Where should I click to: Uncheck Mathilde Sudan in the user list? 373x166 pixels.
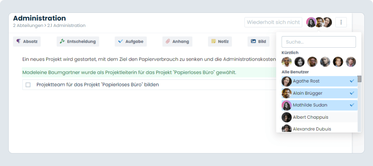click(x=320, y=105)
